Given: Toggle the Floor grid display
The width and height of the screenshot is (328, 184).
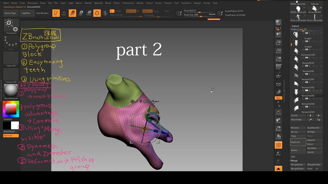Looking at the screenshot, I should click(278, 75).
